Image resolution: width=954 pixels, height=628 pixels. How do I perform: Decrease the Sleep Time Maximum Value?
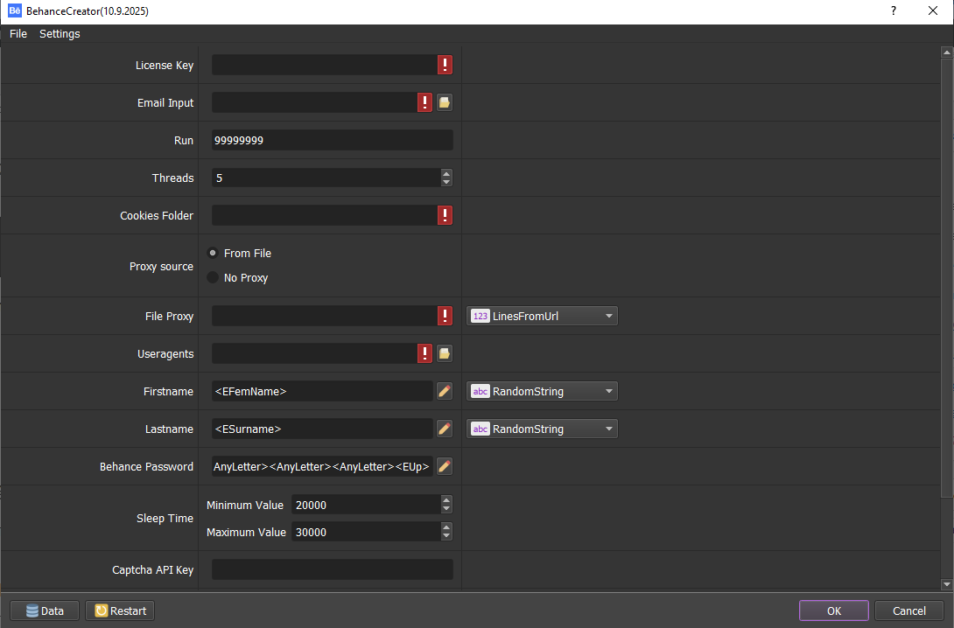pyautogui.click(x=446, y=536)
